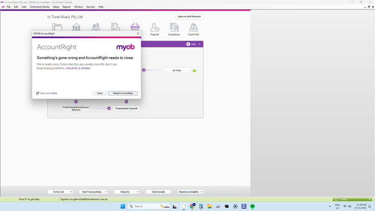Expand the Find Transactions dropdown arrow
375x211 pixels.
(106, 192)
